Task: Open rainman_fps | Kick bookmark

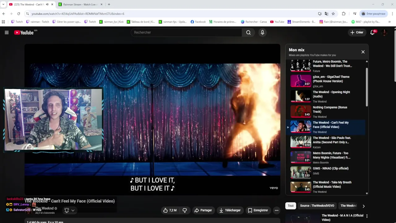Action: pos(111,22)
